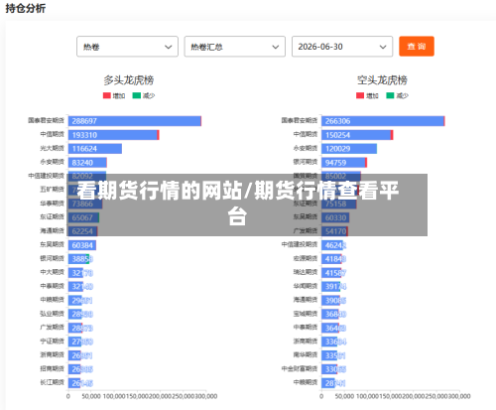The width and height of the screenshot is (496, 410).
Task: Click 银河期货 label in the 多头龙虎榜 chart
Action: tap(52, 258)
